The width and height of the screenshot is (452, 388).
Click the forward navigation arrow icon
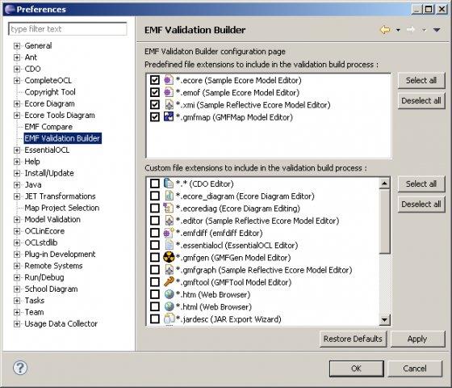point(411,29)
